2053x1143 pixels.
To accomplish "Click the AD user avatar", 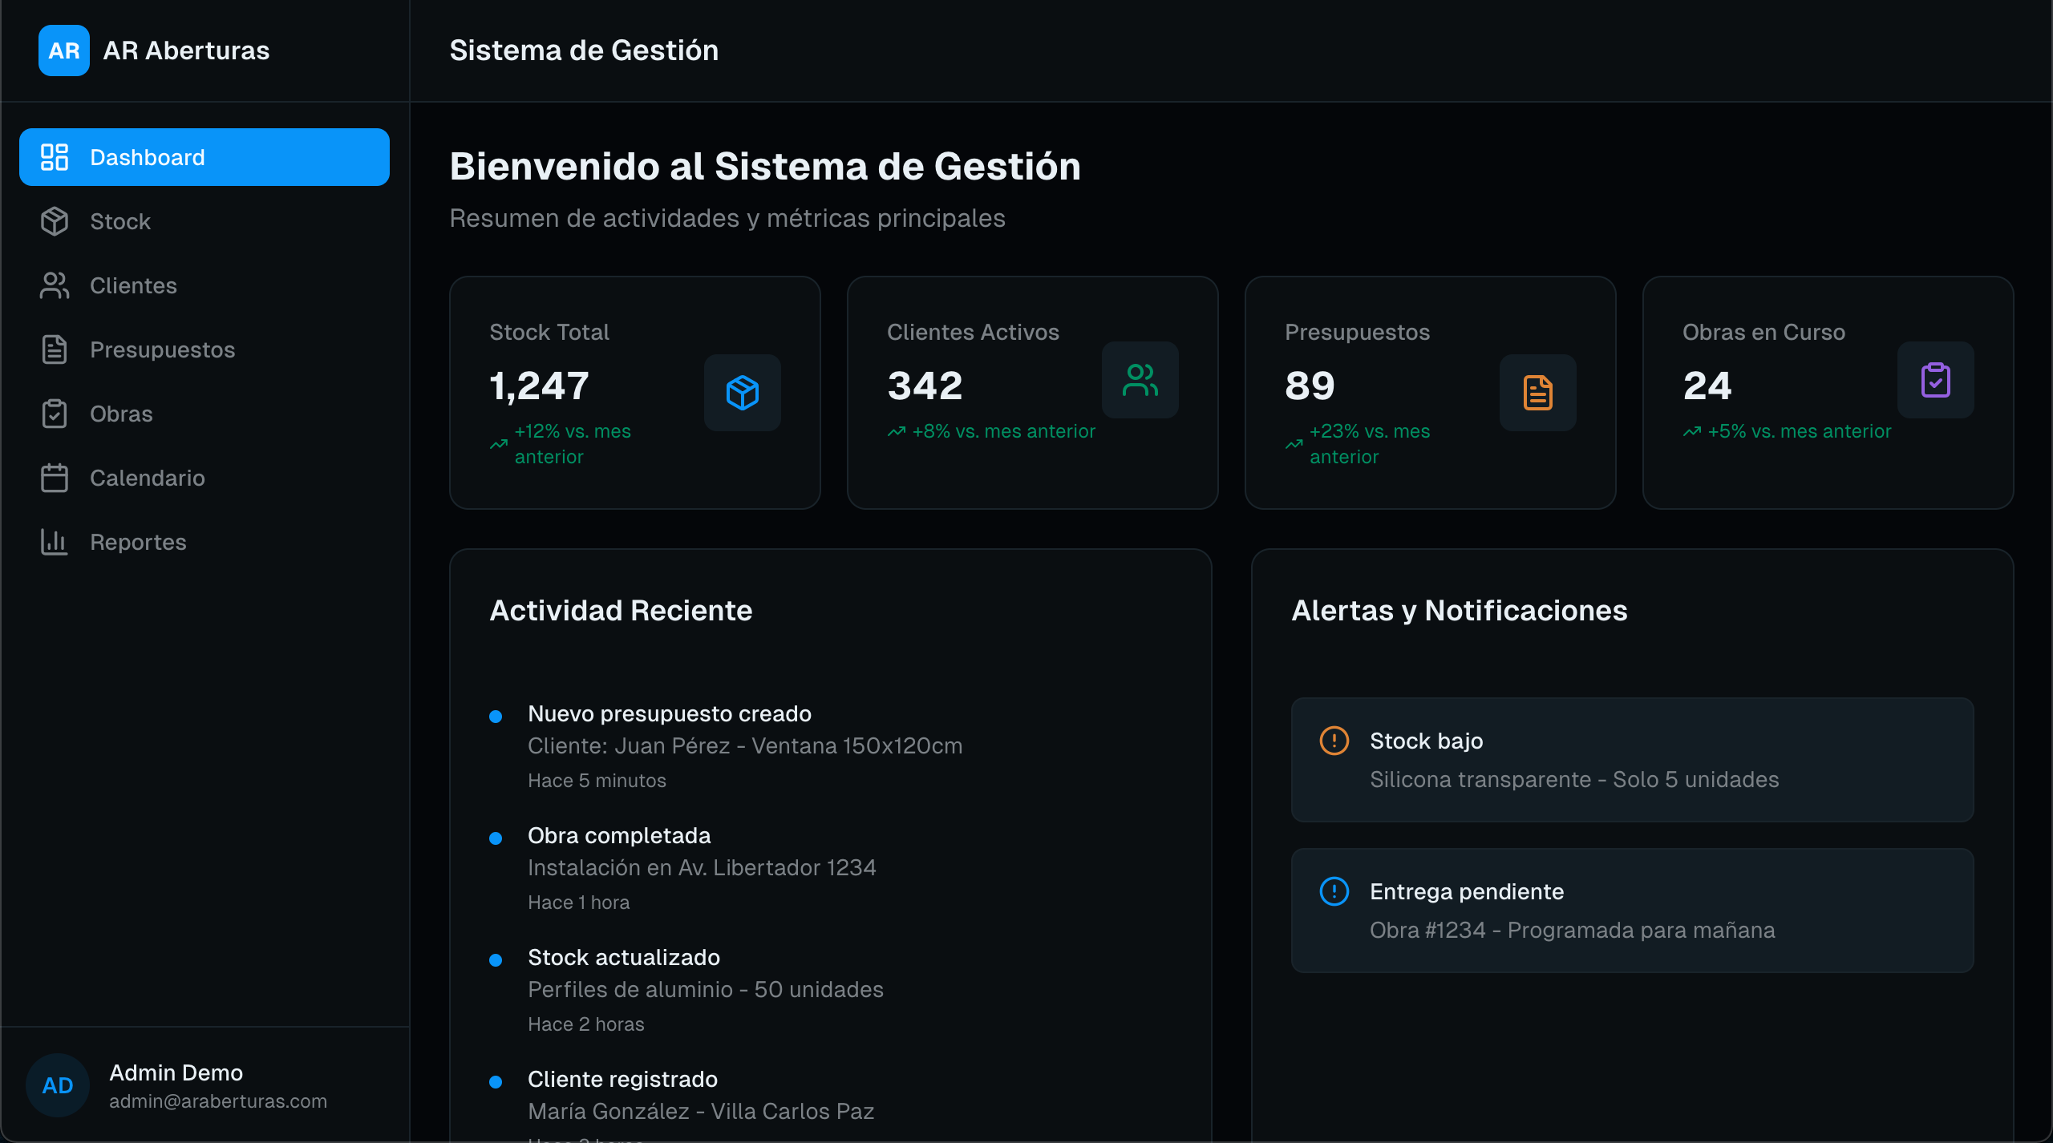I will point(58,1085).
